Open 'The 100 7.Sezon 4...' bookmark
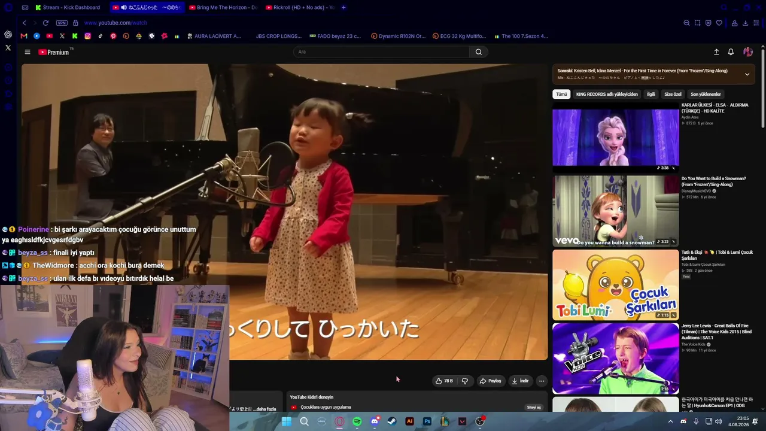This screenshot has width=766, height=431. [x=521, y=36]
